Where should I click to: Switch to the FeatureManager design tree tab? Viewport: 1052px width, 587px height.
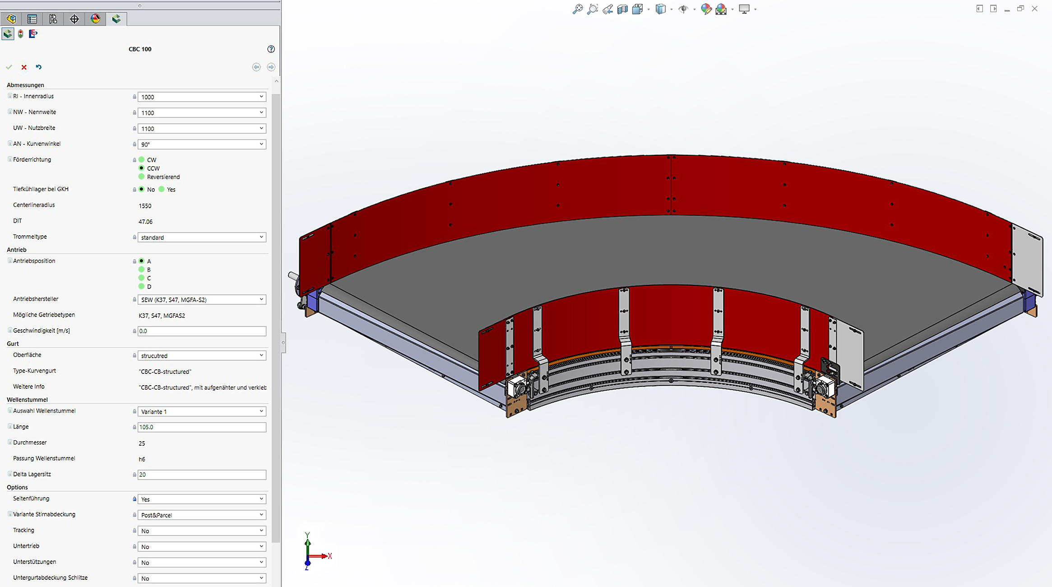point(11,19)
